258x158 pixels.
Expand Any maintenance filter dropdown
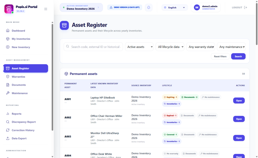coord(231,47)
